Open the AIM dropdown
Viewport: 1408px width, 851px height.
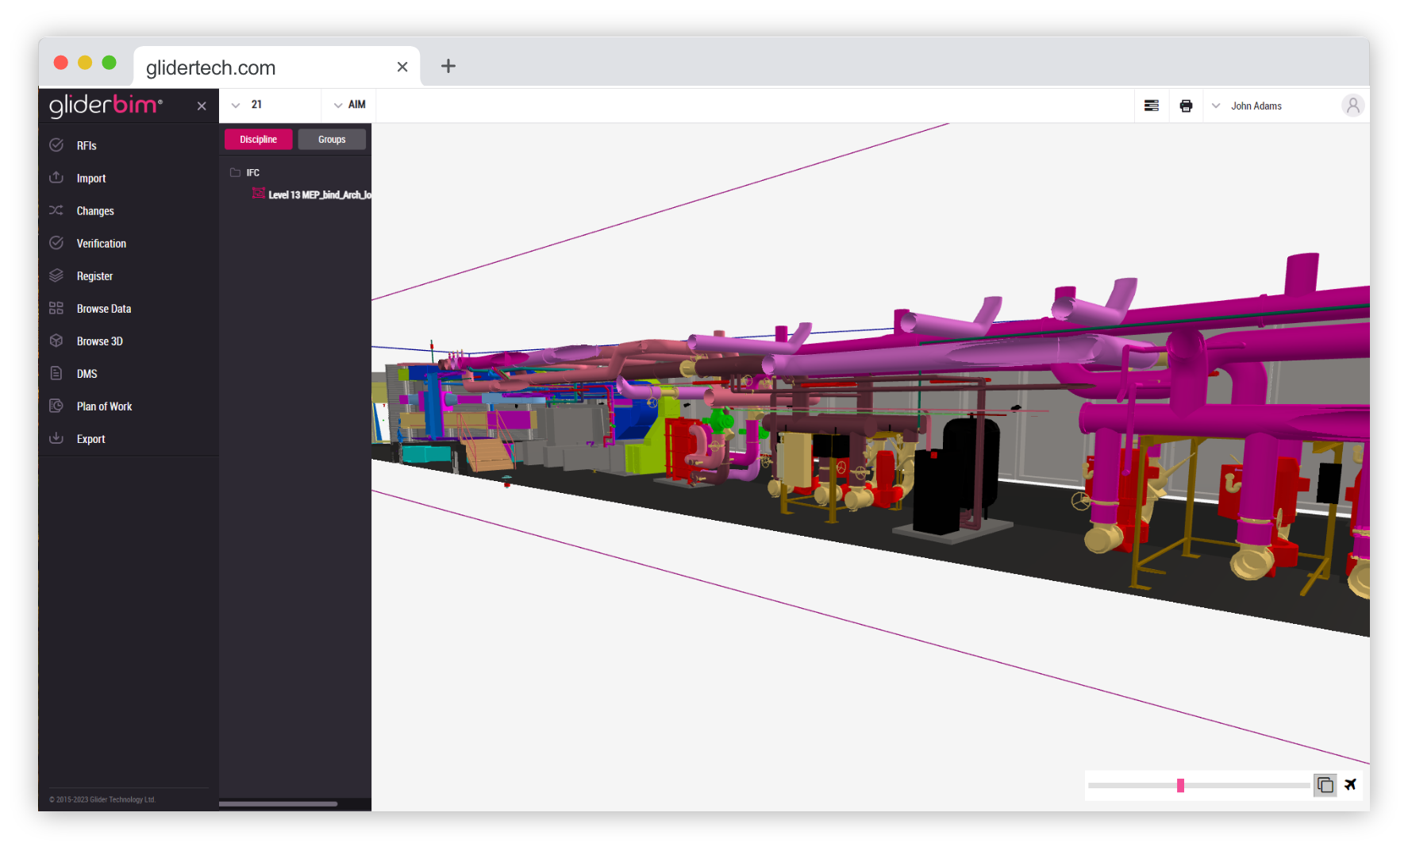[349, 105]
